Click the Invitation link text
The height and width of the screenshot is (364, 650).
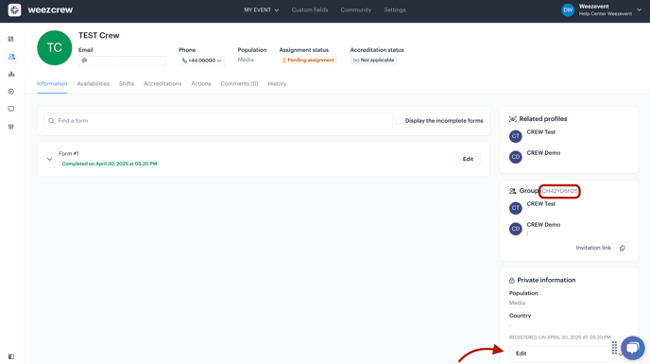[593, 248]
